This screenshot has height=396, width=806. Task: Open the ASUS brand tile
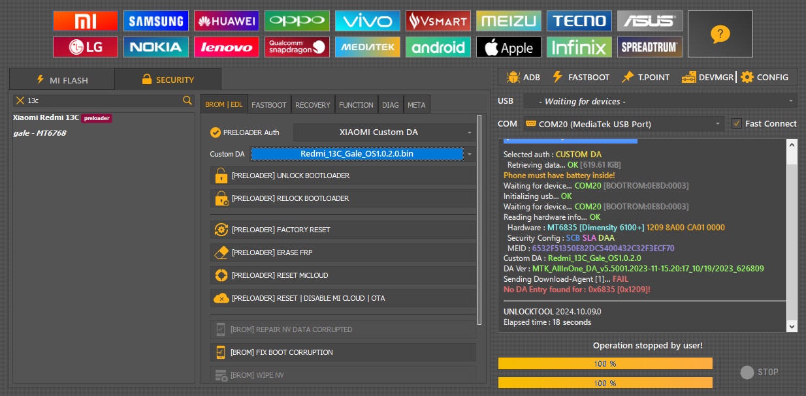click(650, 21)
